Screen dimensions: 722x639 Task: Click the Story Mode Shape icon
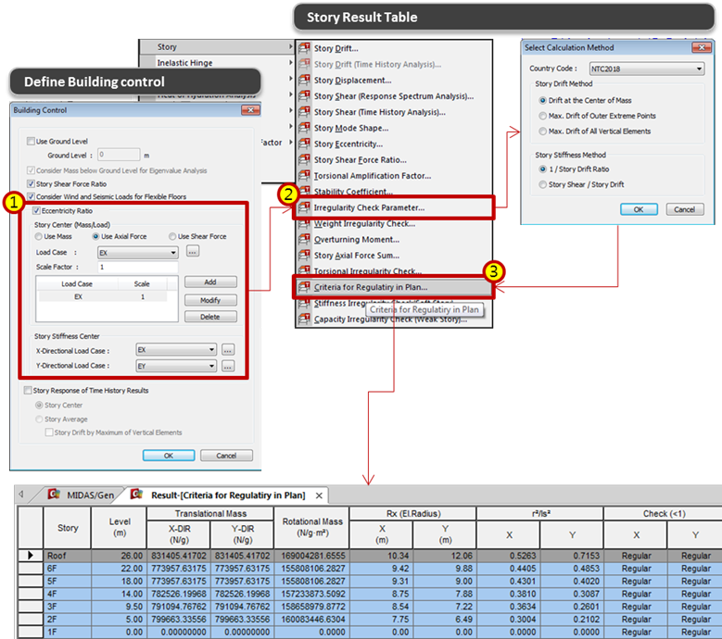coord(304,128)
